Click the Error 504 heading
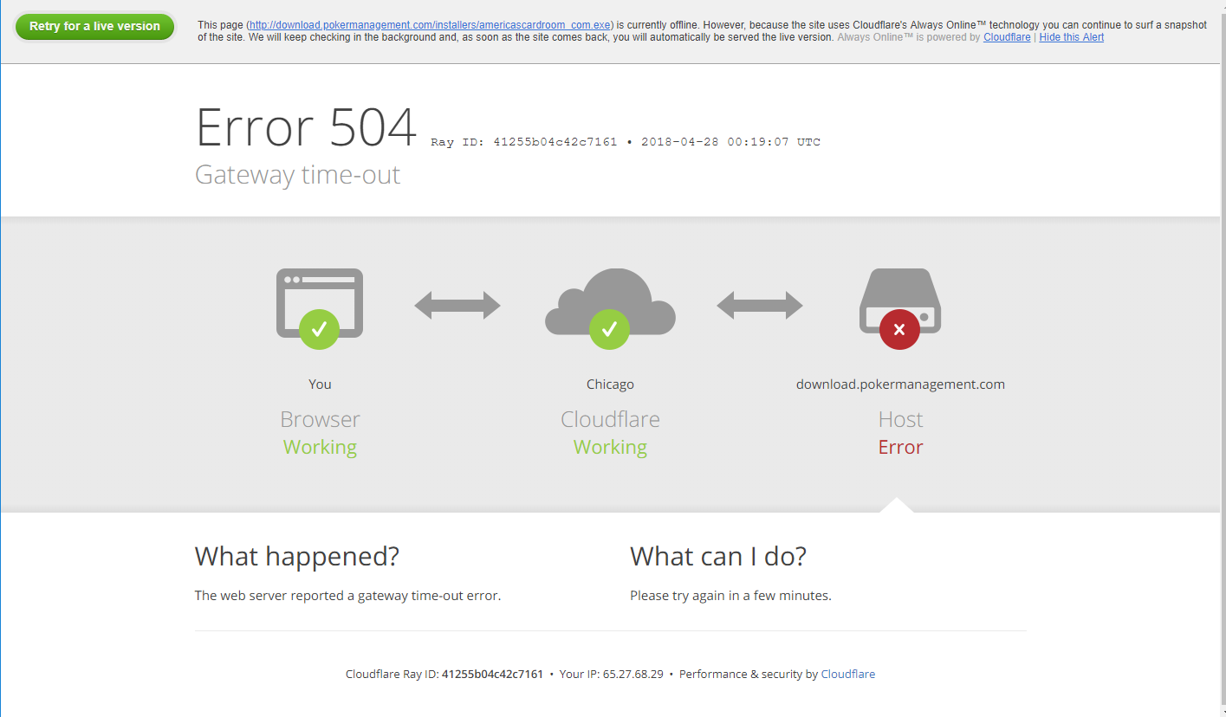Screen dimensions: 1226x717 tap(306, 127)
